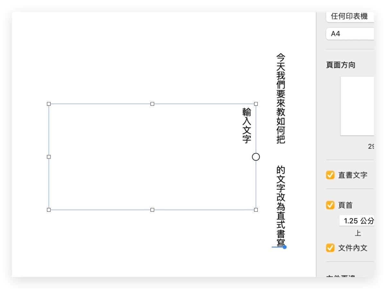The height and width of the screenshot is (289, 386).
Task: Click the vertical text 今天我們要來教如何把
Action: tap(281, 98)
